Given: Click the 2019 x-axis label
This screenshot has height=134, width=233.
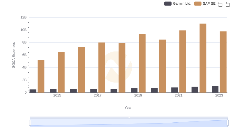Looking at the screenshot, I should (x=138, y=95).
